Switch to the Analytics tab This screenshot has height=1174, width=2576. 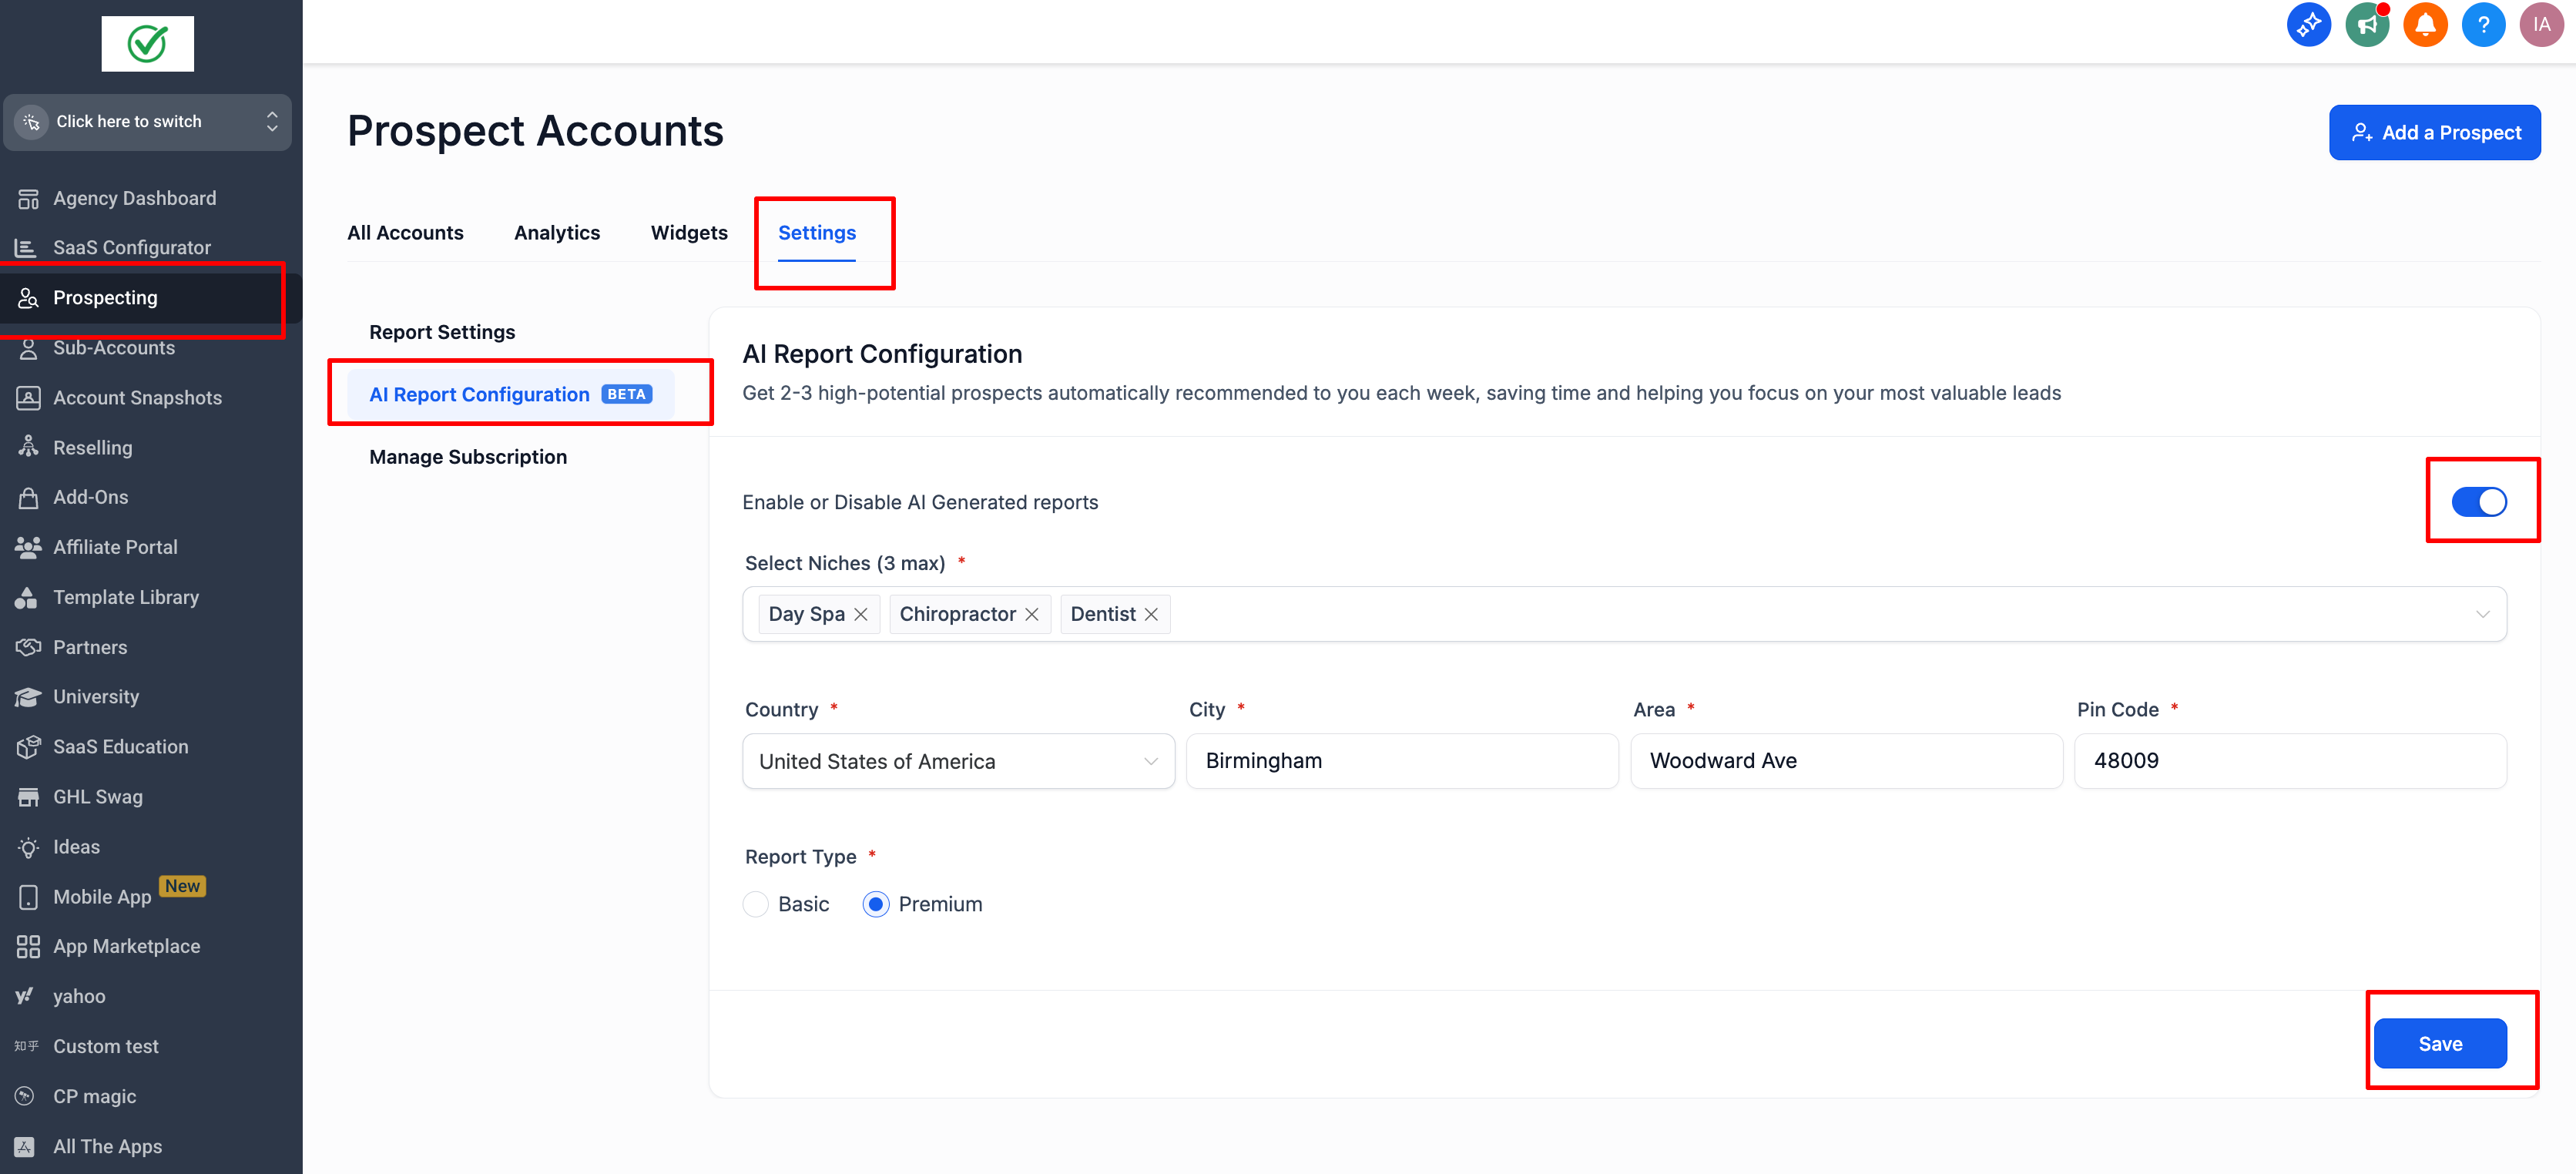pyautogui.click(x=557, y=233)
